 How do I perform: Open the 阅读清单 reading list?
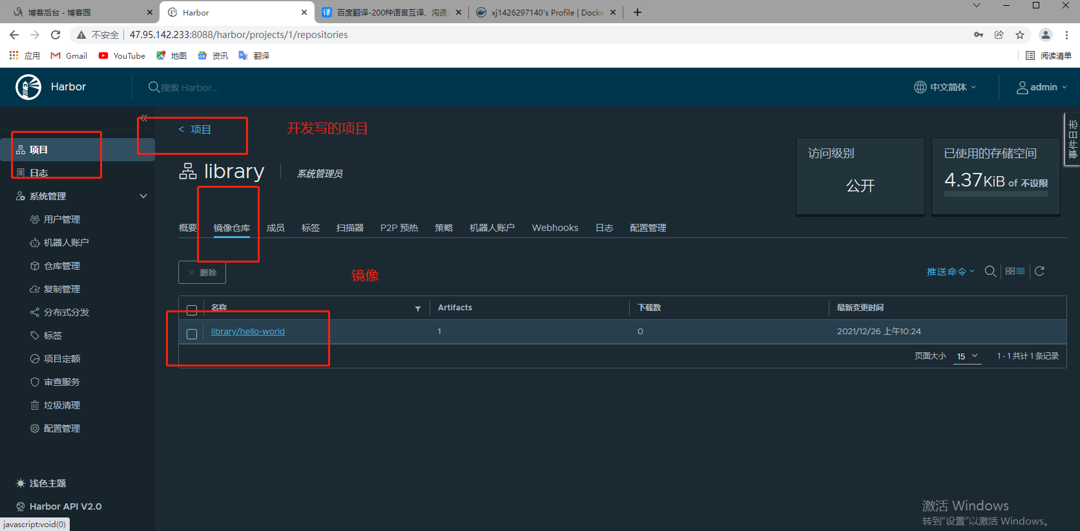(1048, 56)
